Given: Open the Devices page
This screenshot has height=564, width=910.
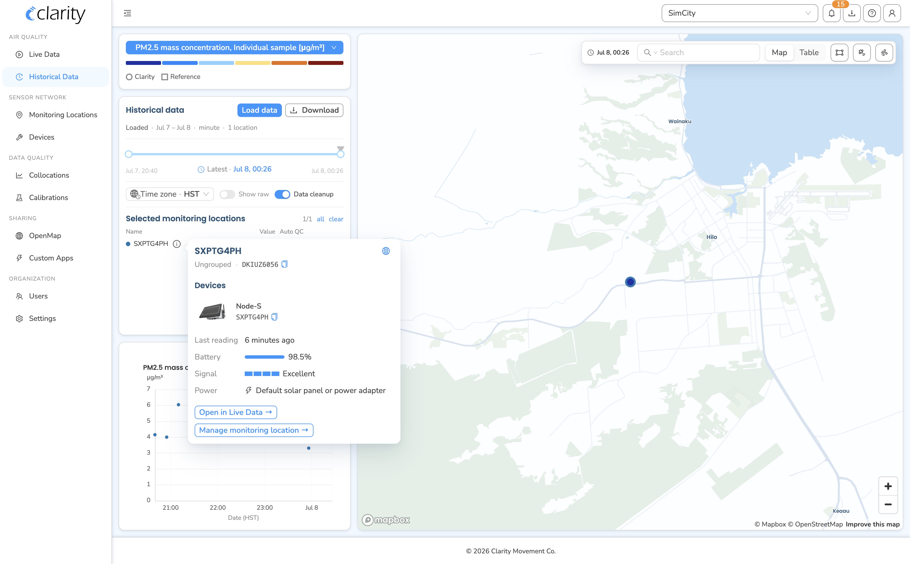Looking at the screenshot, I should coord(56,137).
